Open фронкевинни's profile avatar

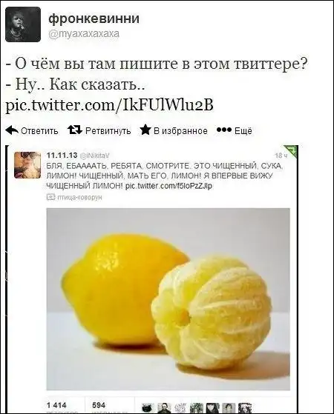(23, 24)
